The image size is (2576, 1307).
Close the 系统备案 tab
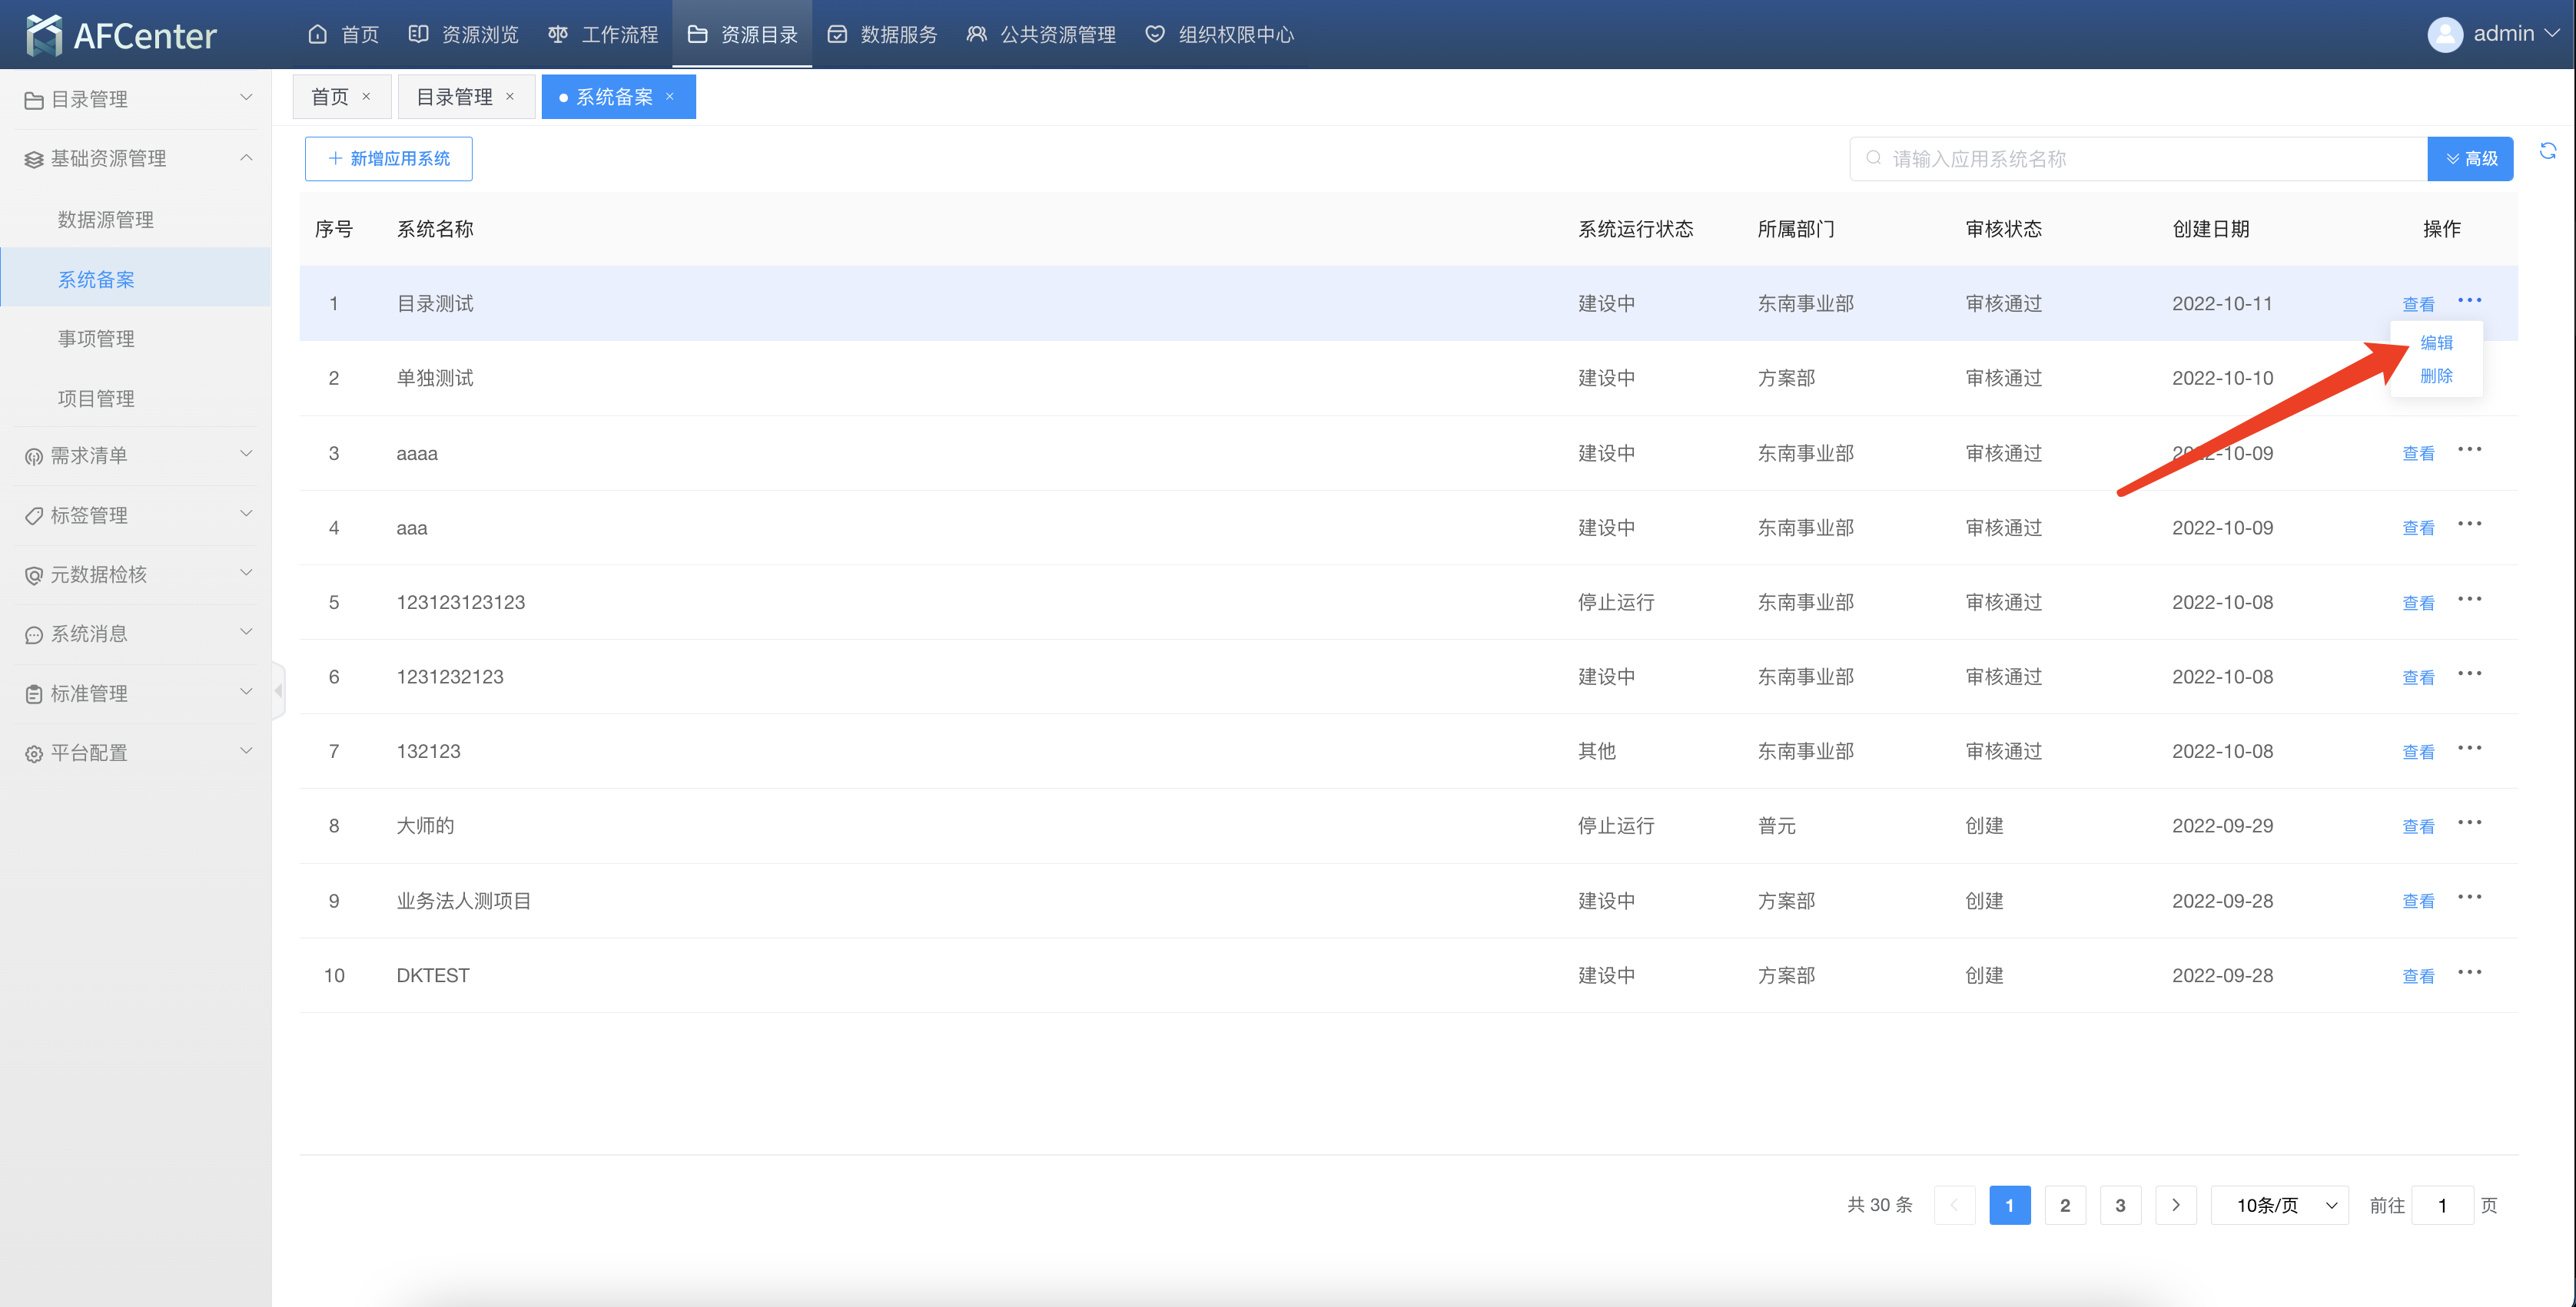[670, 97]
